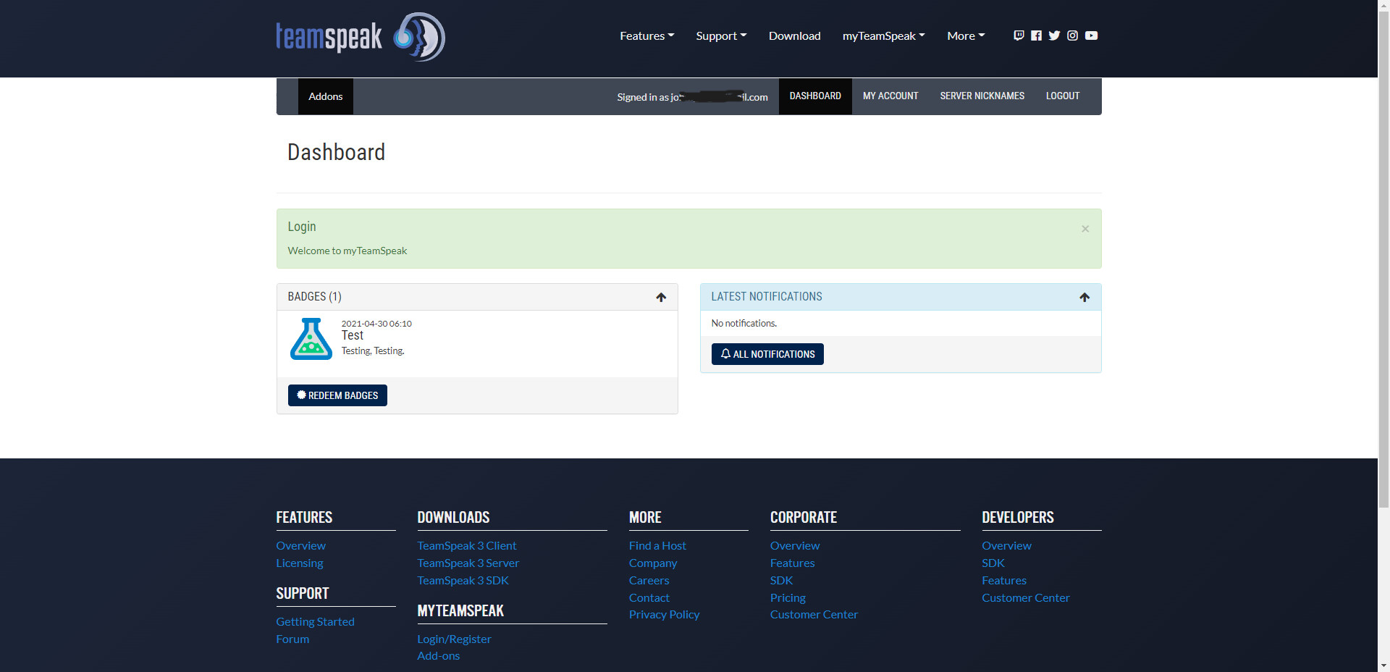Click the Redeem Badges button

337,395
